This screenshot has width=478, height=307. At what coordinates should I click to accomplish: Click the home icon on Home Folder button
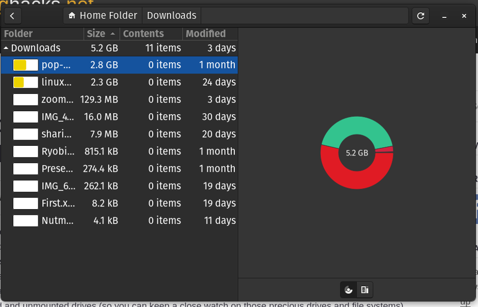pyautogui.click(x=71, y=15)
